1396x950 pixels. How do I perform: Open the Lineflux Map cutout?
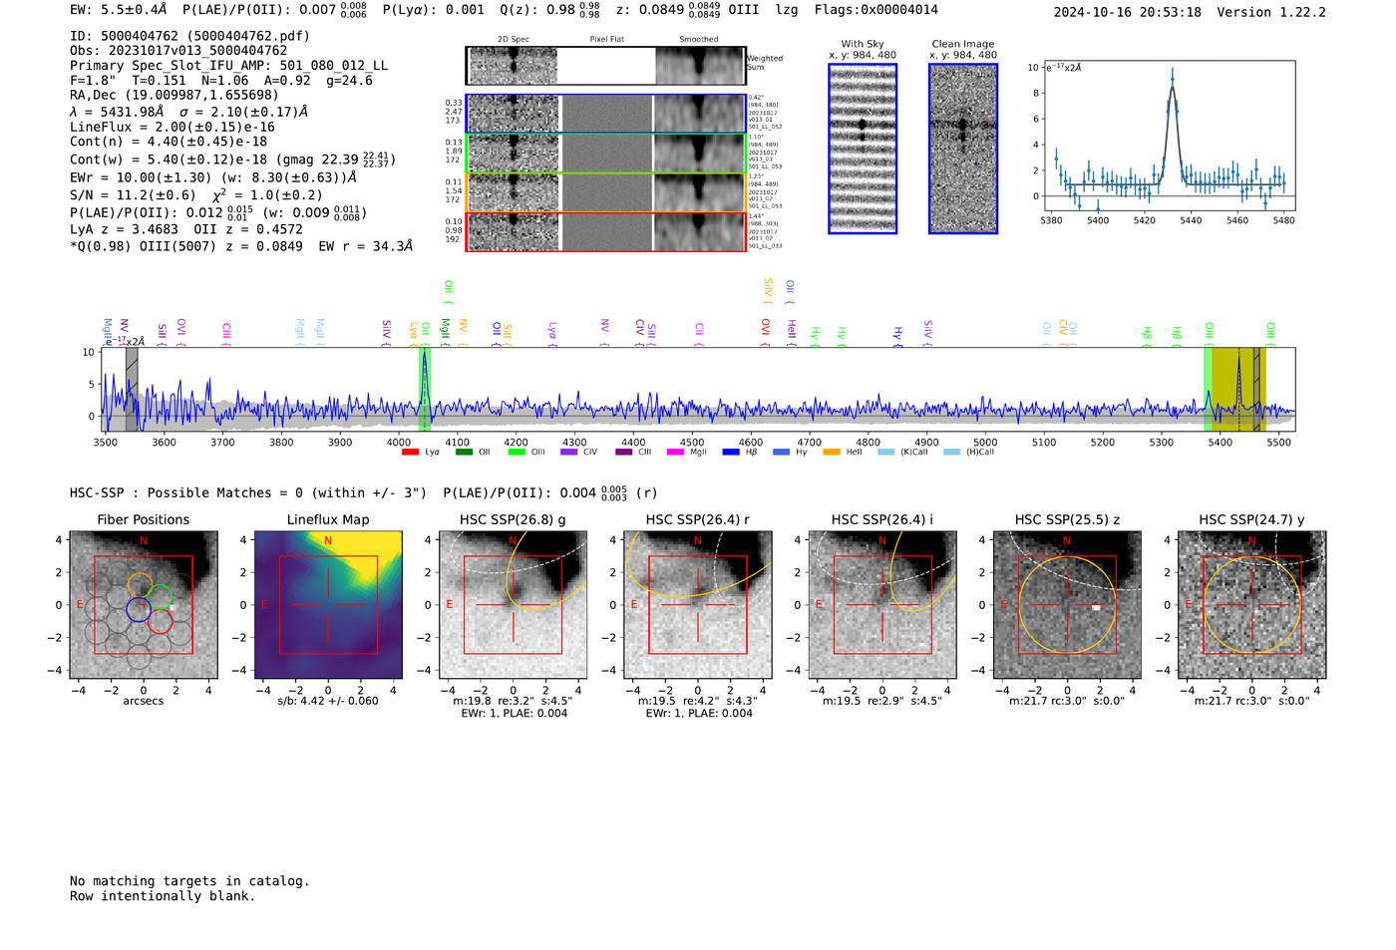point(328,605)
